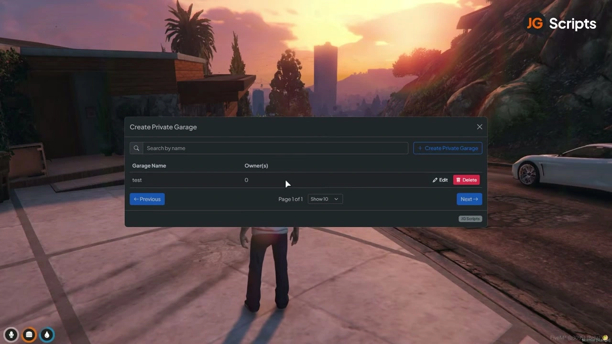This screenshot has height=344, width=612.
Task: Focus the Search by name field
Action: point(275,148)
